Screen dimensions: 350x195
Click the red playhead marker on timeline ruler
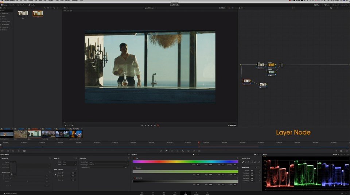(x=199, y=142)
